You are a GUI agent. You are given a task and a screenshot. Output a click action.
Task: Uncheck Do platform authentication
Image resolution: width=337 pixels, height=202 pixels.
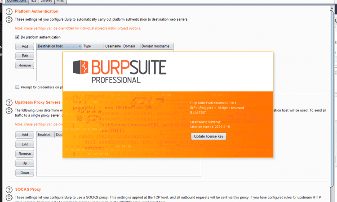(x=18, y=37)
